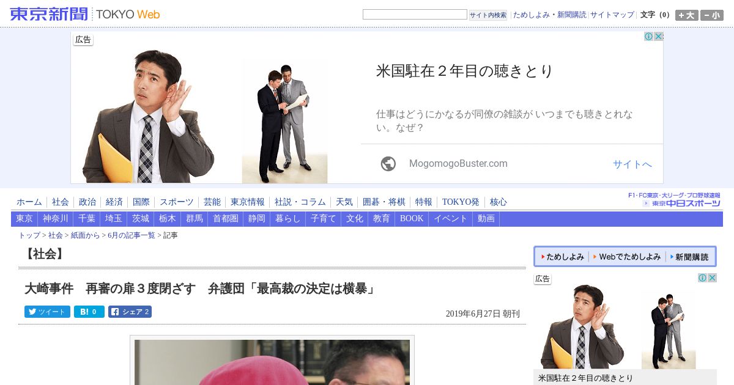Share article via Facebook シェア button
Screen dimensions: 734x385
(x=130, y=312)
